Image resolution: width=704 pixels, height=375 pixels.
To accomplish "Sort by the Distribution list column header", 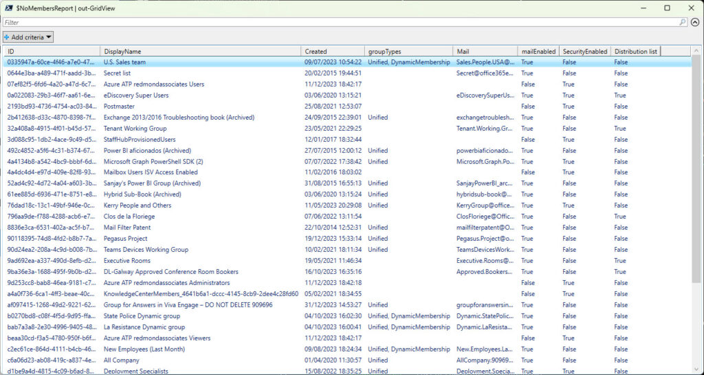I will pos(635,52).
